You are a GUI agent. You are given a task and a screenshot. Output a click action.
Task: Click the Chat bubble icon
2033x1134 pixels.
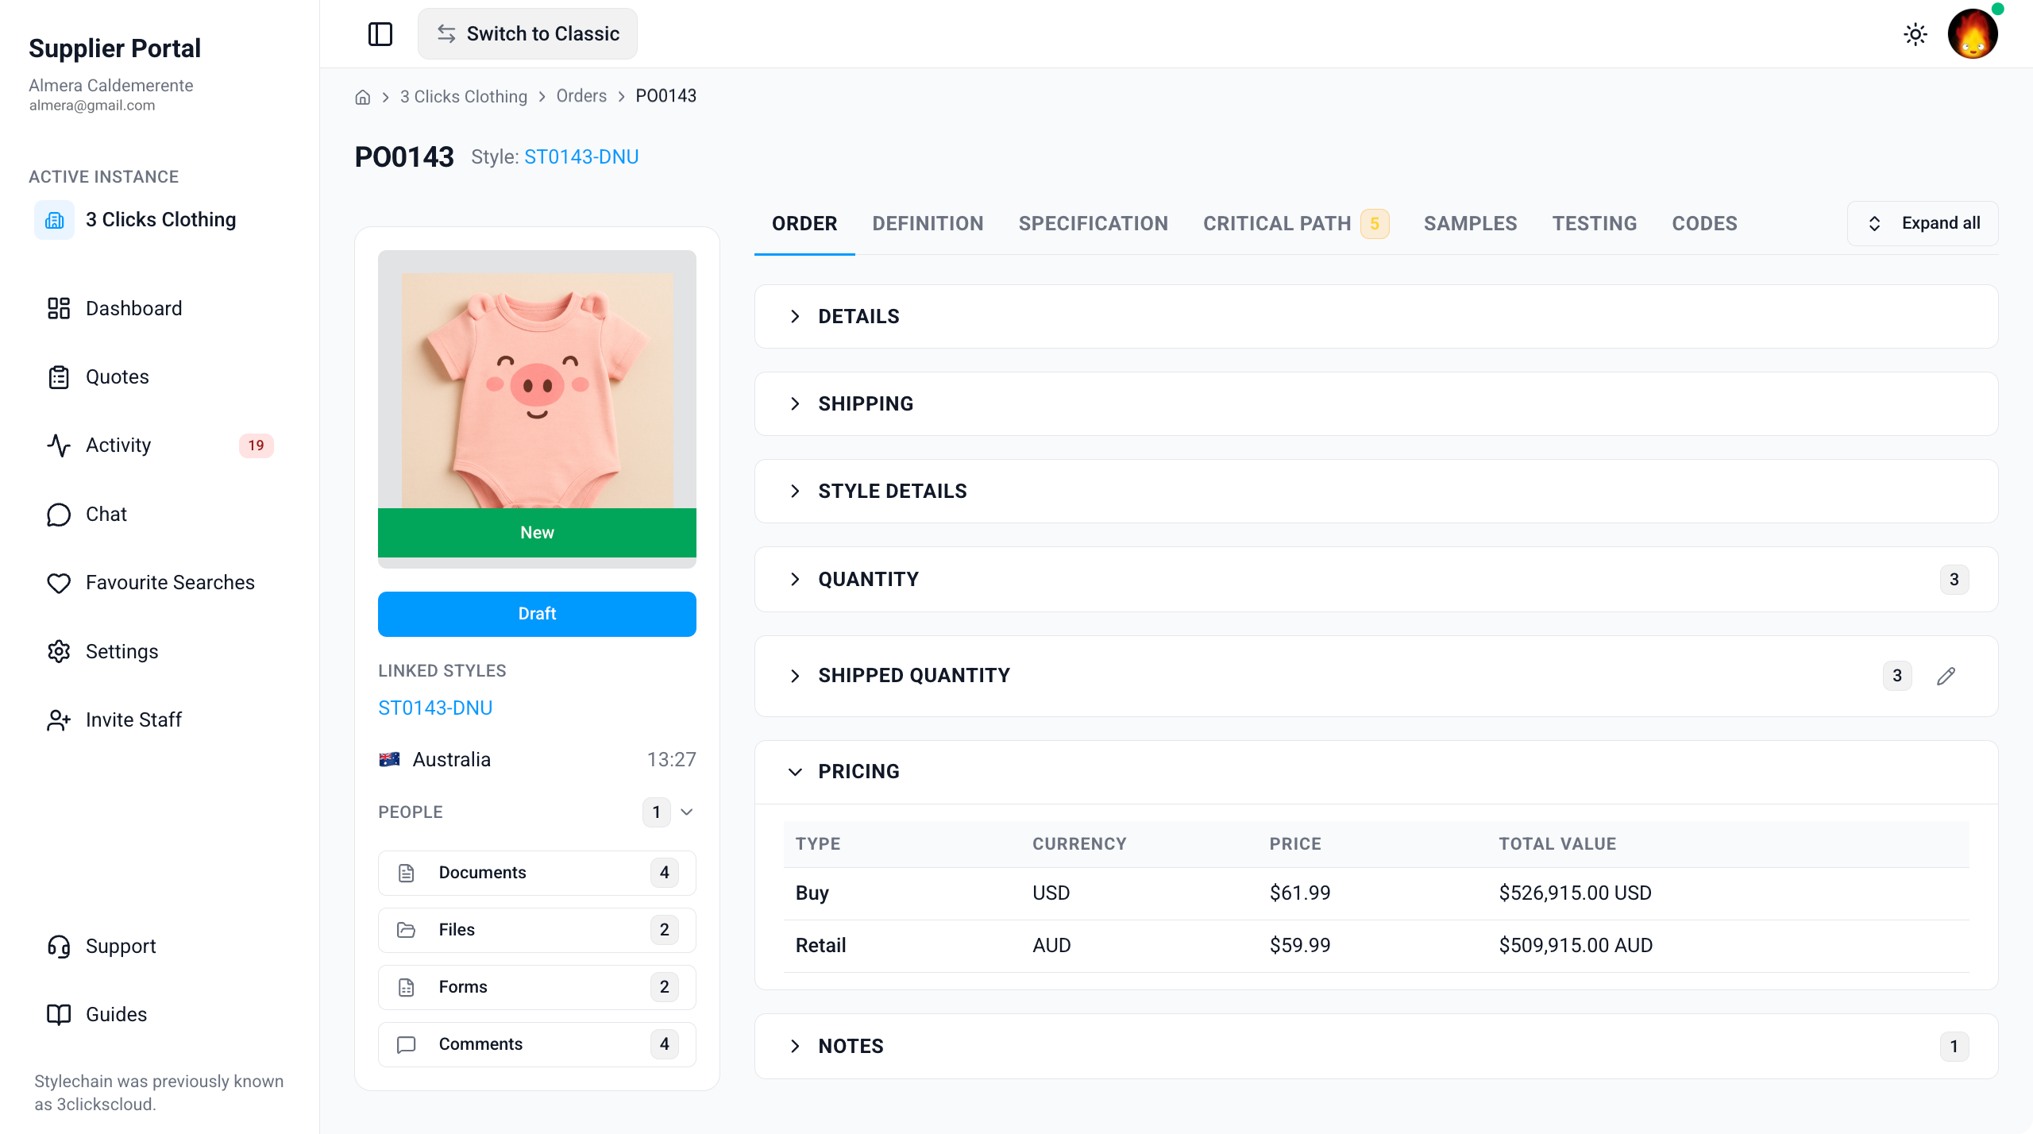(x=59, y=515)
